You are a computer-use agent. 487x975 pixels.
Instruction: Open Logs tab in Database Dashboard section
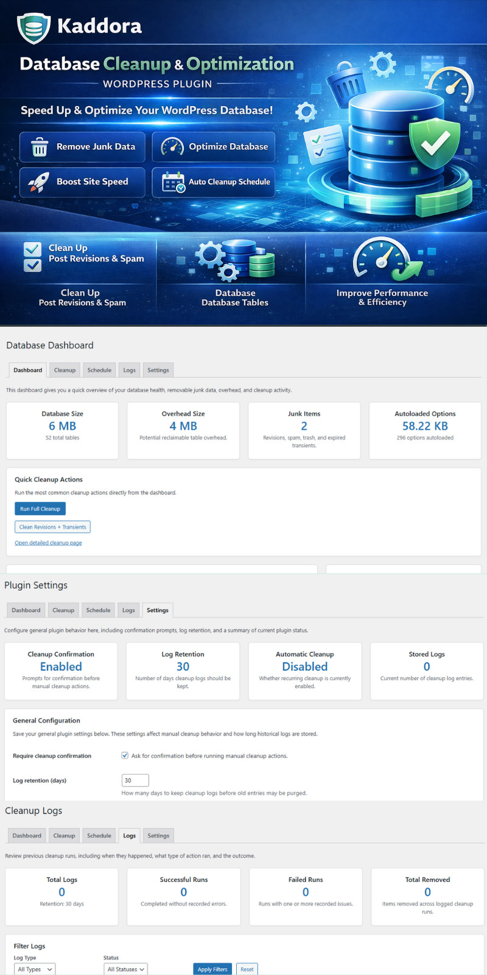click(130, 370)
